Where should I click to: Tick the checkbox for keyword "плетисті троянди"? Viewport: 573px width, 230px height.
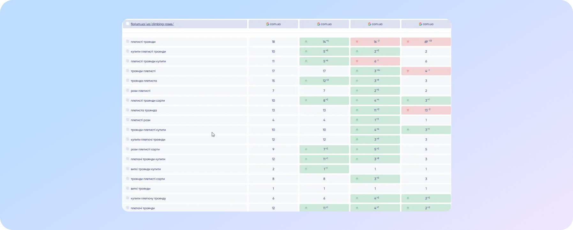click(x=127, y=41)
